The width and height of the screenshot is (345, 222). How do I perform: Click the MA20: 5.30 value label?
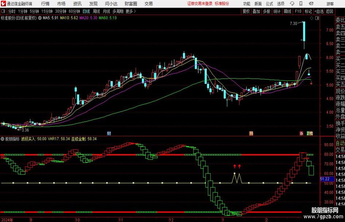pyautogui.click(x=88, y=18)
